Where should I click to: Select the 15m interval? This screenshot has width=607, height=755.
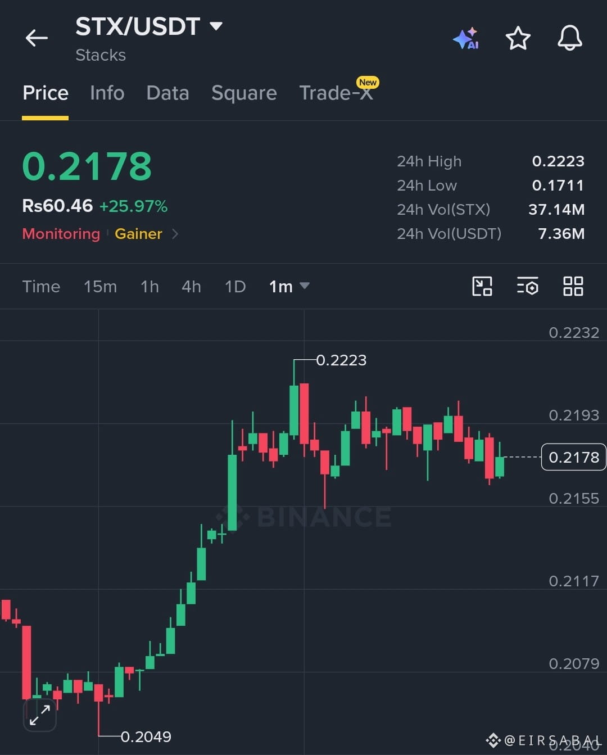pyautogui.click(x=100, y=287)
